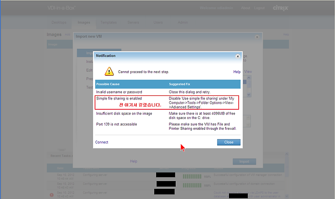Close the Import new VM dialog
The width and height of the screenshot is (335, 199).
pos(257,37)
